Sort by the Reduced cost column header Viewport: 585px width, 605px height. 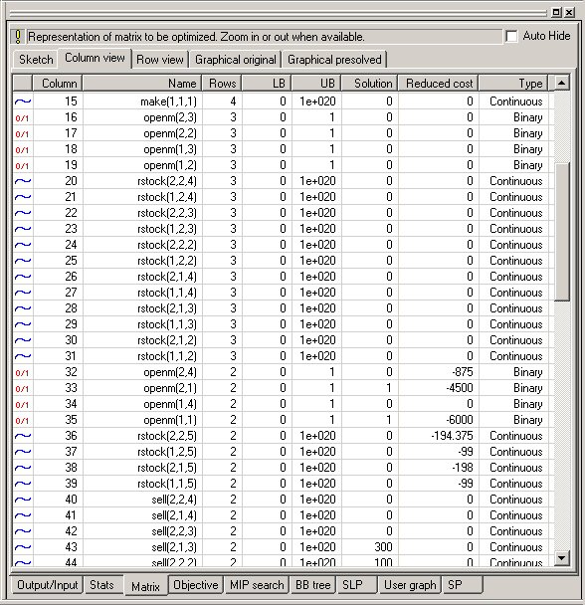tap(439, 84)
